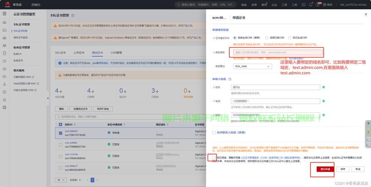Screen dimensions: 371x187
Task: Click the external link icon beside Web应用防火墙 WAF
Action: point(38,83)
